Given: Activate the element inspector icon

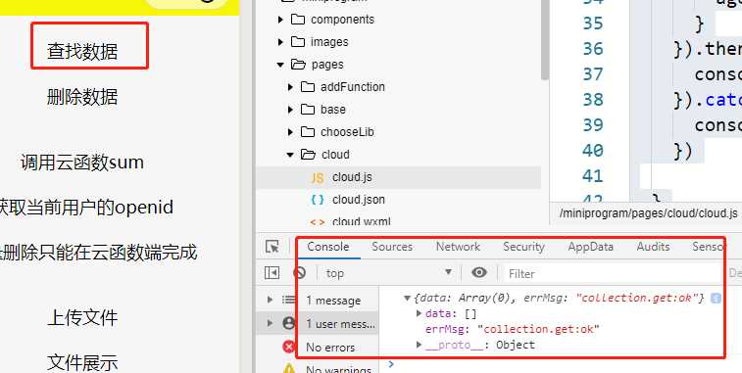Looking at the screenshot, I should (272, 247).
